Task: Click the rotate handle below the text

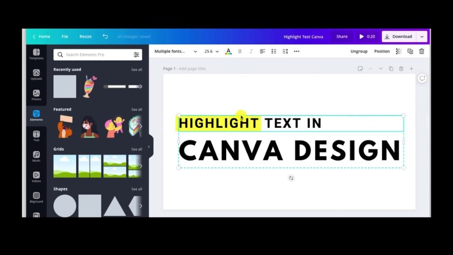Action: pos(291,178)
